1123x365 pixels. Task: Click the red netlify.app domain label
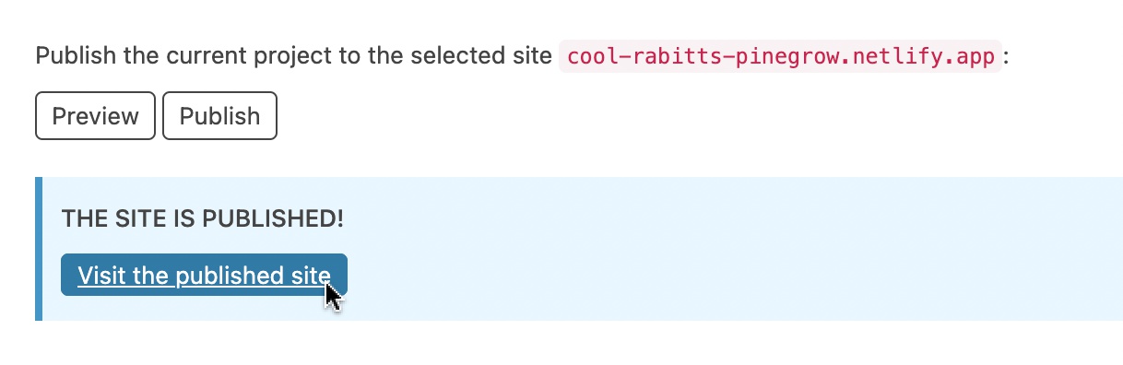point(780,56)
